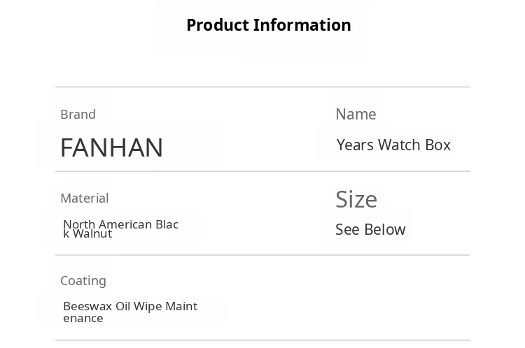Click the divider line below Coating row
Viewport: 525px width, 348px height.
(262, 340)
